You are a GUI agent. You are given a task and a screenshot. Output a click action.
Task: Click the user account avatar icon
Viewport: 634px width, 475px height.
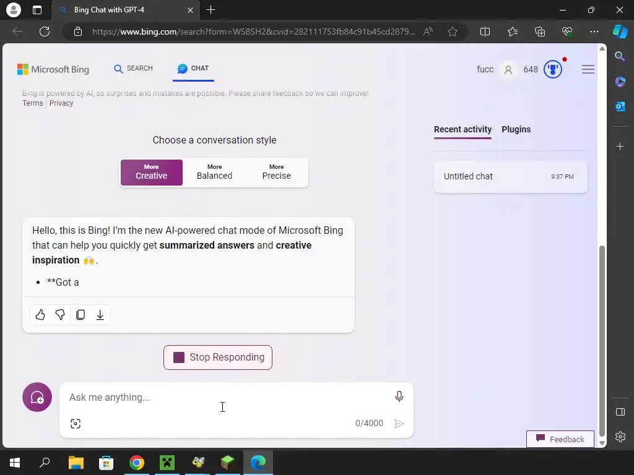click(x=508, y=70)
